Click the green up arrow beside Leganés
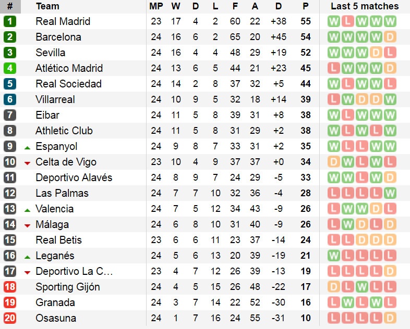 point(27,257)
